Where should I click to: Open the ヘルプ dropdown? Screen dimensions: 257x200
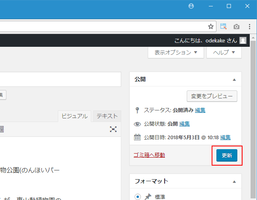point(224,52)
